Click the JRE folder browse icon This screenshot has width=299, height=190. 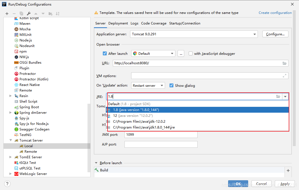pos(278,97)
